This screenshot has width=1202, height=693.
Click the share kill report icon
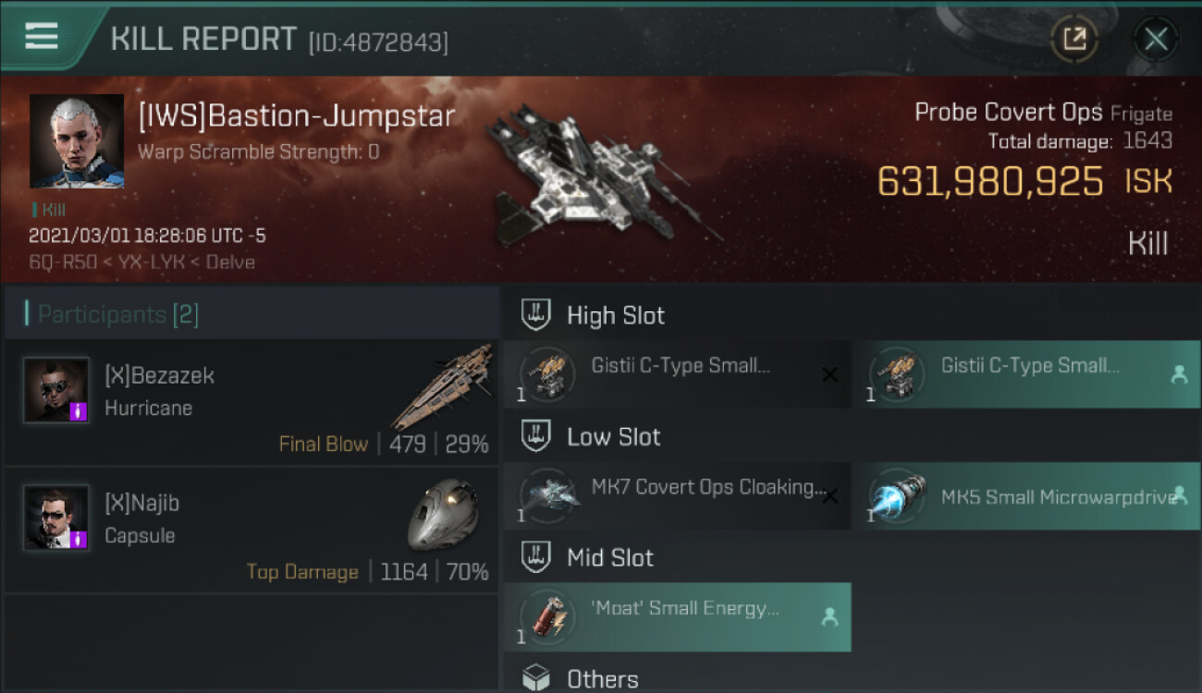(1073, 39)
